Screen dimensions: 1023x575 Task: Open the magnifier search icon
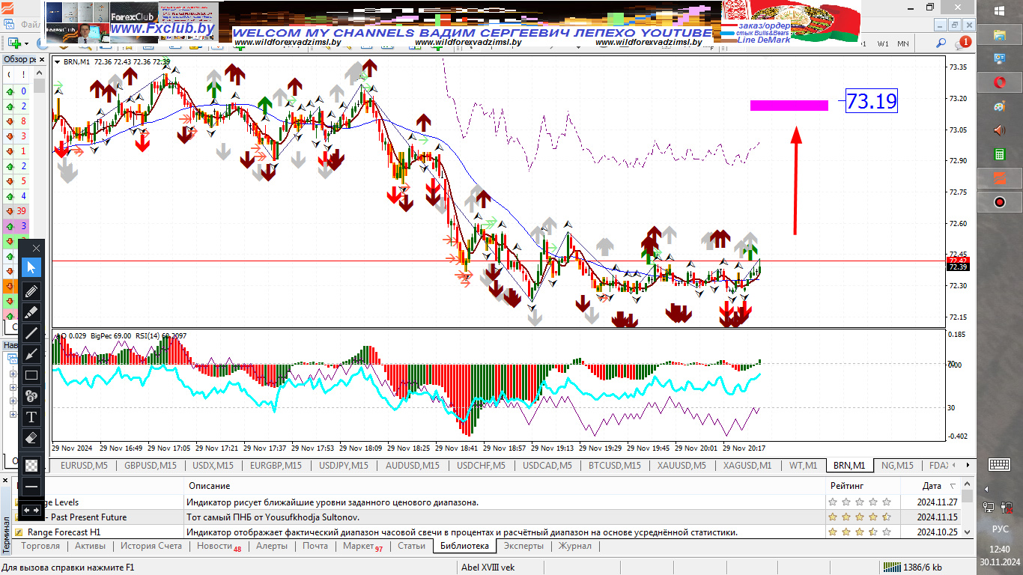pyautogui.click(x=942, y=44)
